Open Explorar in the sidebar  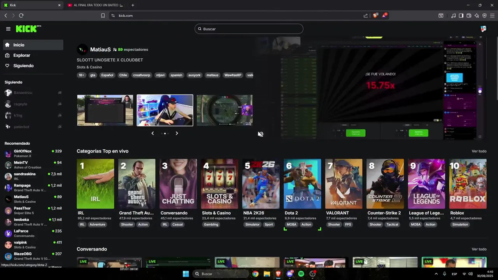[x=33, y=56]
